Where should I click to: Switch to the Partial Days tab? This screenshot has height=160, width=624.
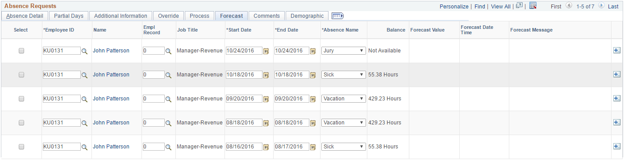69,16
